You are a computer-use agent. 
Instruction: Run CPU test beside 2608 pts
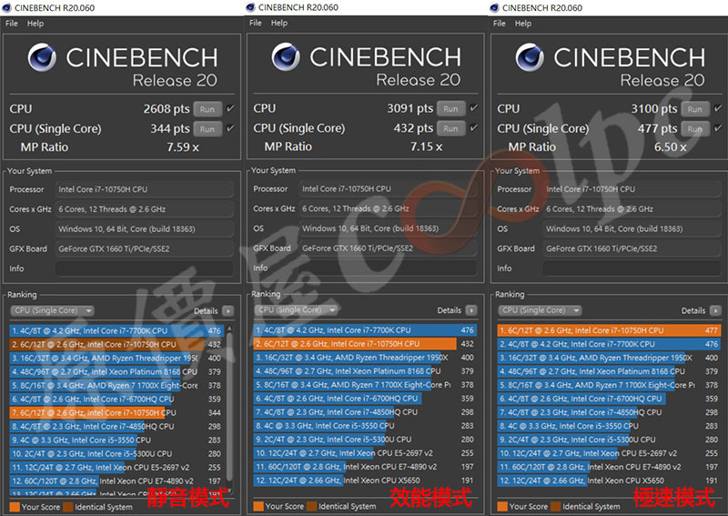click(x=207, y=109)
